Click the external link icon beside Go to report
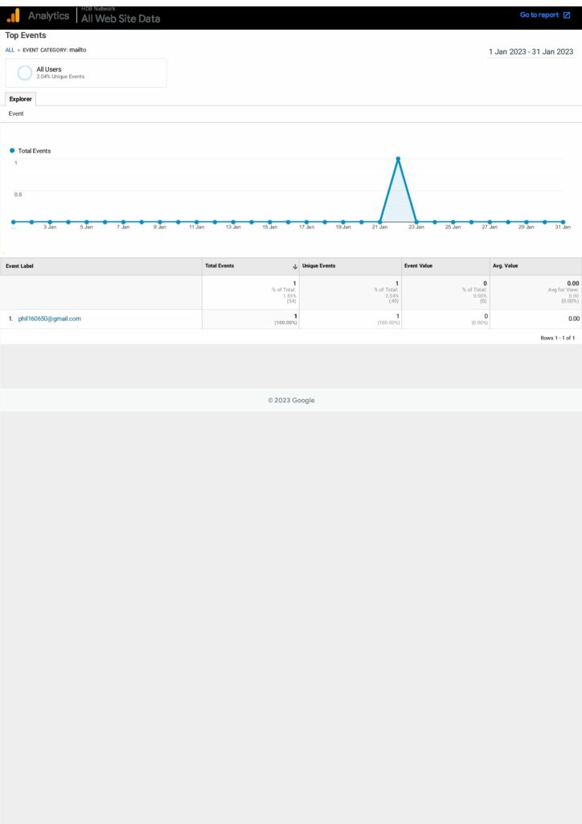 pos(567,15)
